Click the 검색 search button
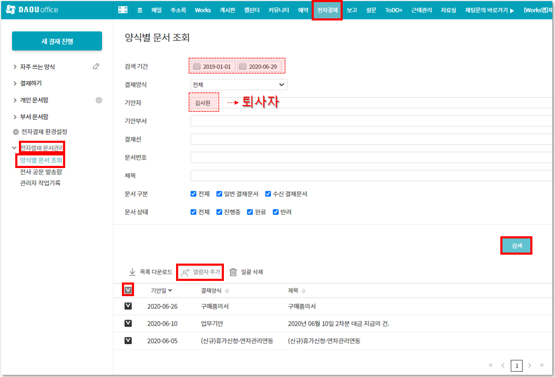The height and width of the screenshot is (377, 555). pos(516,246)
